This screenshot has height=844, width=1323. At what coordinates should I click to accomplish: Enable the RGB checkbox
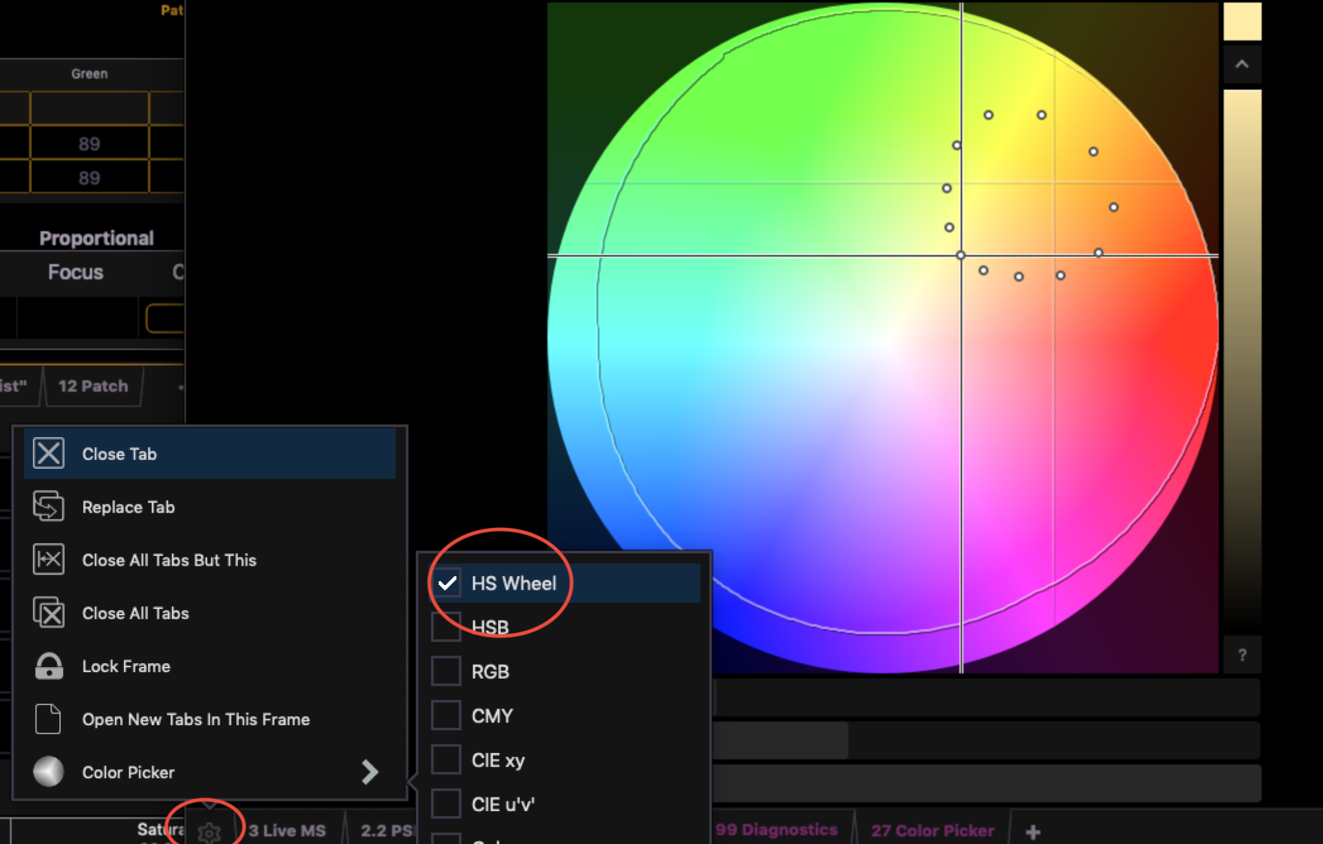point(446,670)
